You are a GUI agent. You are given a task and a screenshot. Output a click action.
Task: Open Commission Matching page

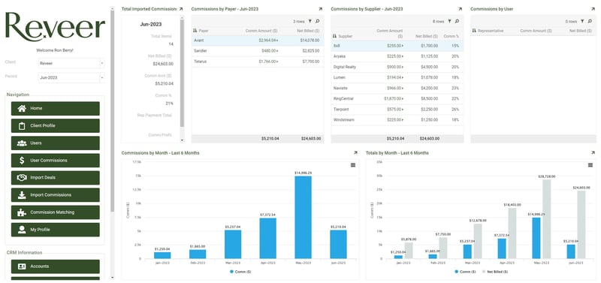pos(55,212)
